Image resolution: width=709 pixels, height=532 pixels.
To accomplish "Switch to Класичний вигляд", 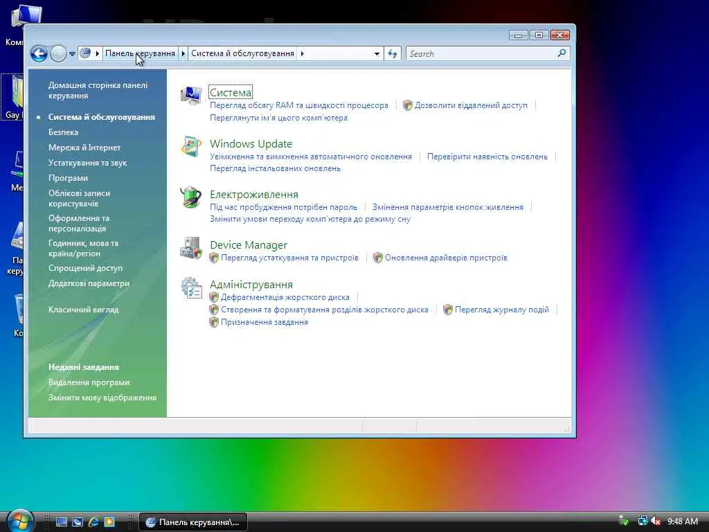I will coord(84,310).
